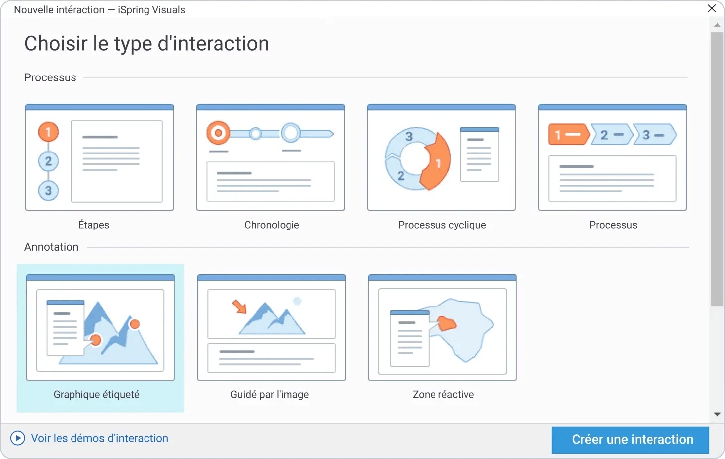Click the Guidé par l'image label

(x=270, y=394)
